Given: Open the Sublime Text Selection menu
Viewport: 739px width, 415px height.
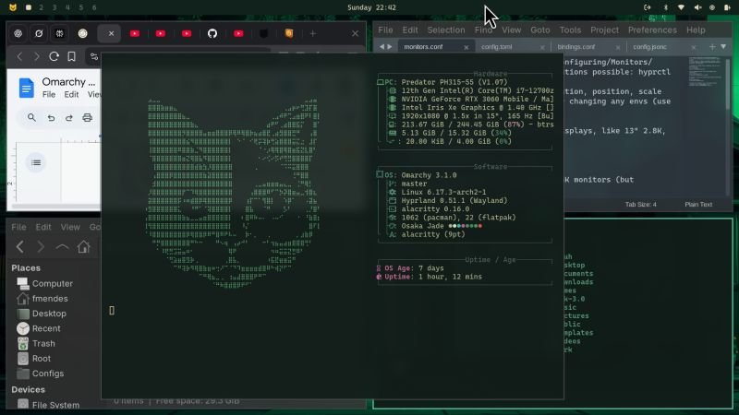Looking at the screenshot, I should (x=446, y=30).
